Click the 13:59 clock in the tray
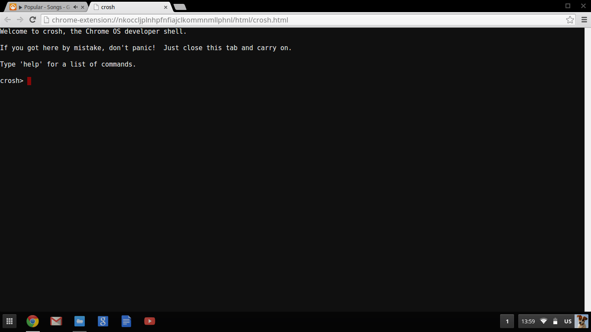This screenshot has width=591, height=332. click(528, 322)
